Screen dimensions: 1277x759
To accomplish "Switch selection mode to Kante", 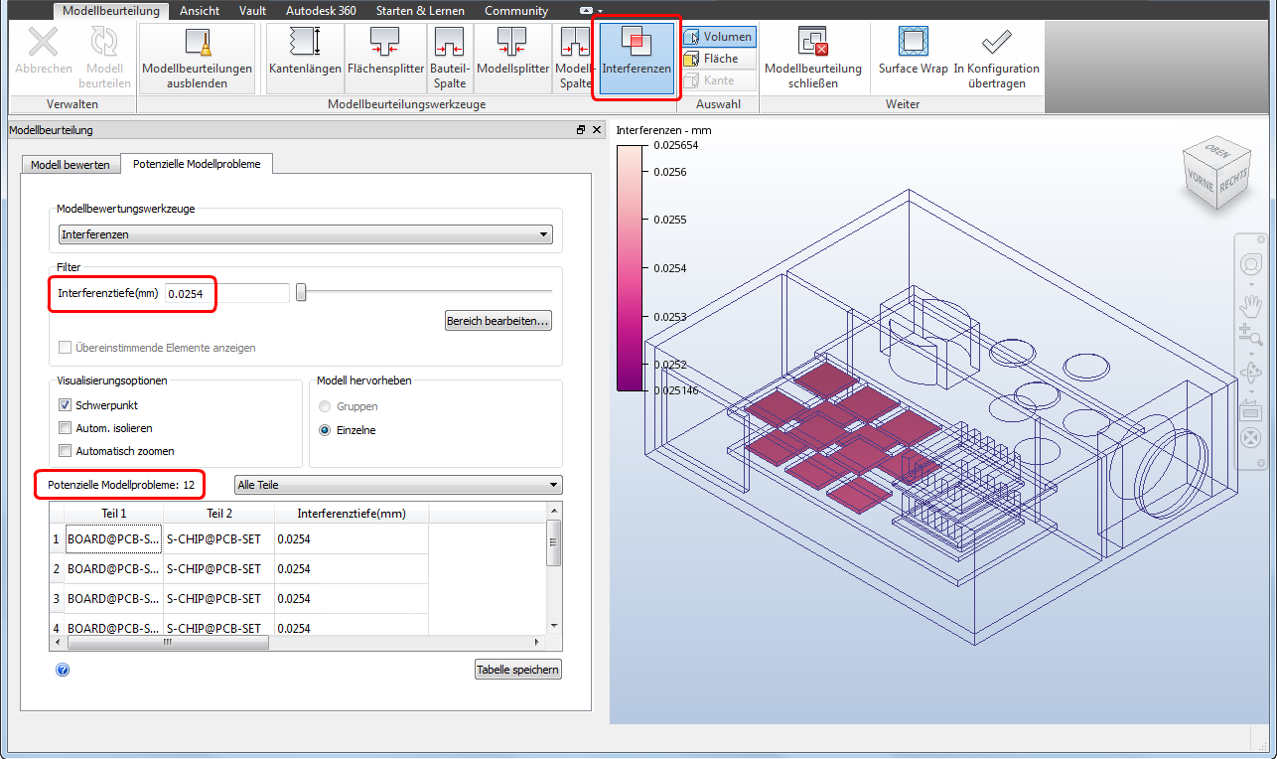I will [x=719, y=80].
